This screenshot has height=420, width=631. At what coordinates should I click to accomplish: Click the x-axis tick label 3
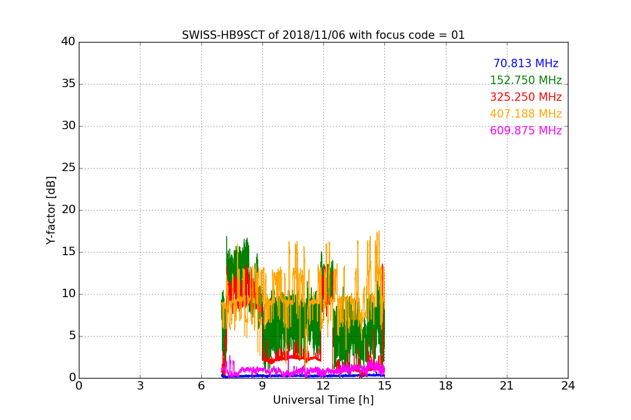140,386
